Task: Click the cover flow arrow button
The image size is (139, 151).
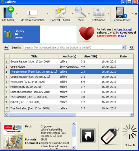Action: click(x=88, y=135)
